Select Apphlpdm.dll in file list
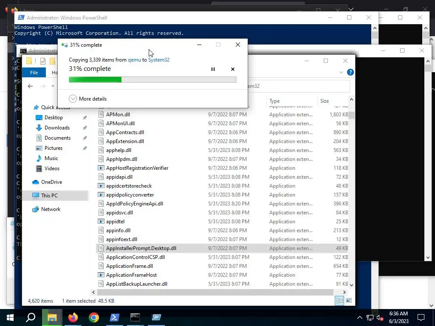The width and height of the screenshot is (435, 326). 121,159
